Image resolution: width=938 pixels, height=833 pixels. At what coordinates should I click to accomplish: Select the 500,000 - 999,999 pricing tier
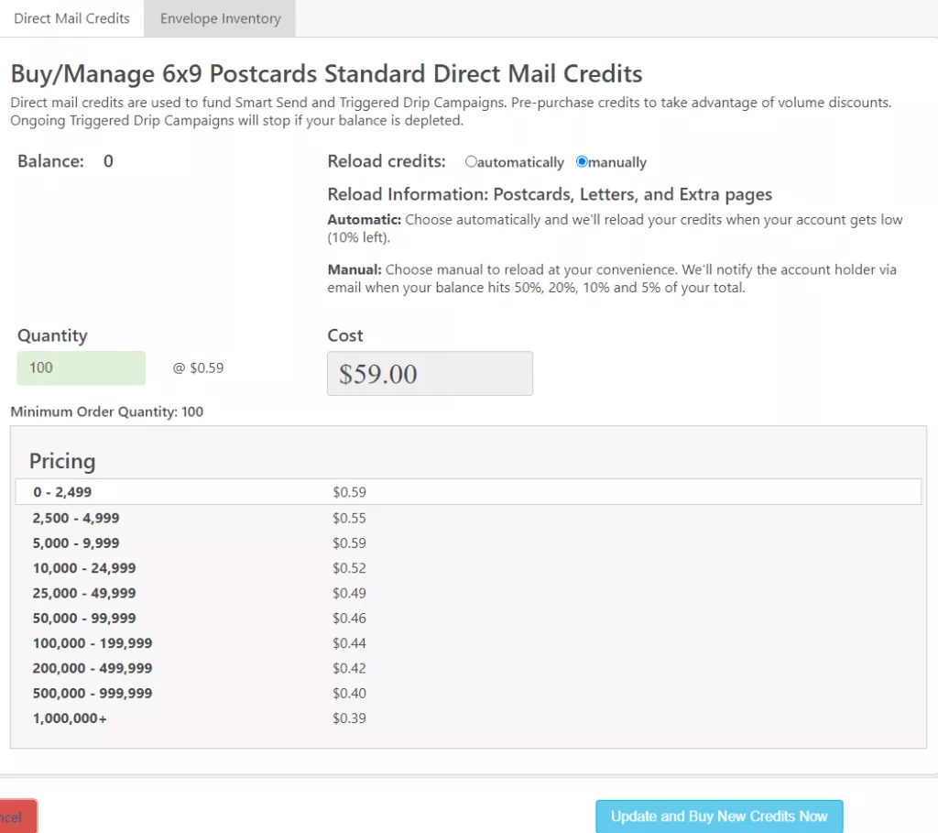[x=93, y=694]
